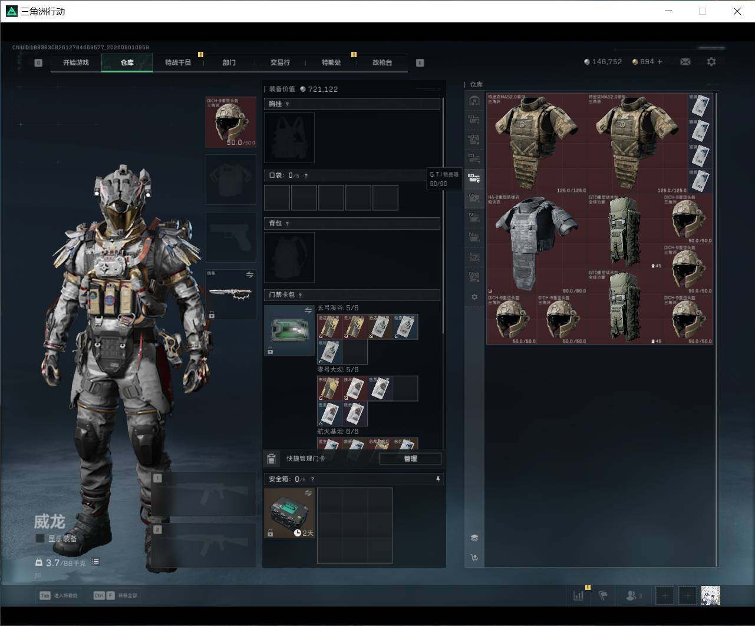Click the empty backpack slot
The height and width of the screenshot is (626, 755).
pyautogui.click(x=289, y=257)
